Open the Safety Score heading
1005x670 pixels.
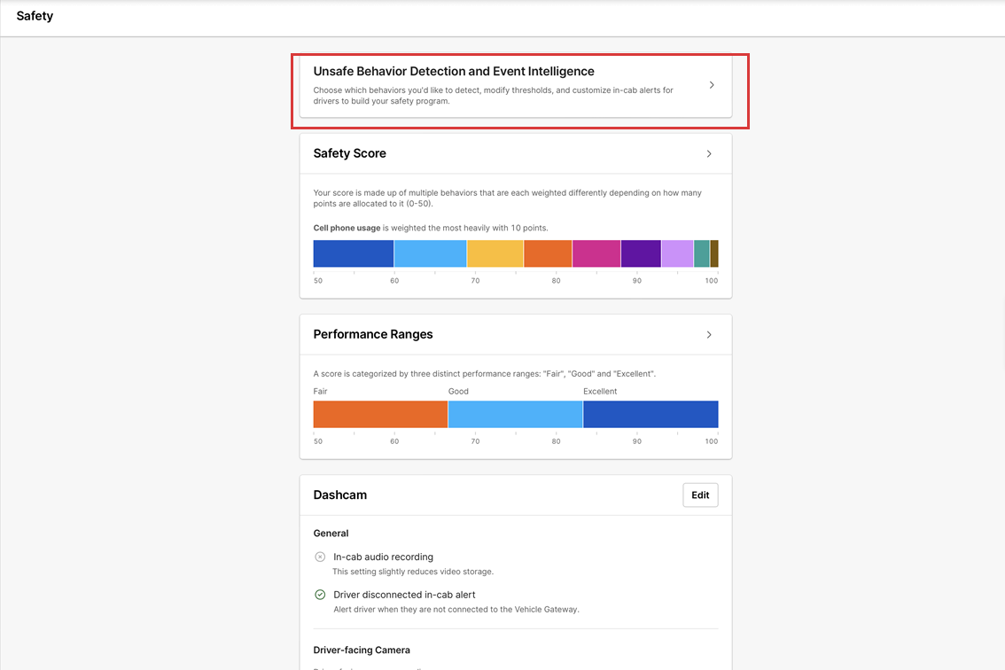coord(349,153)
